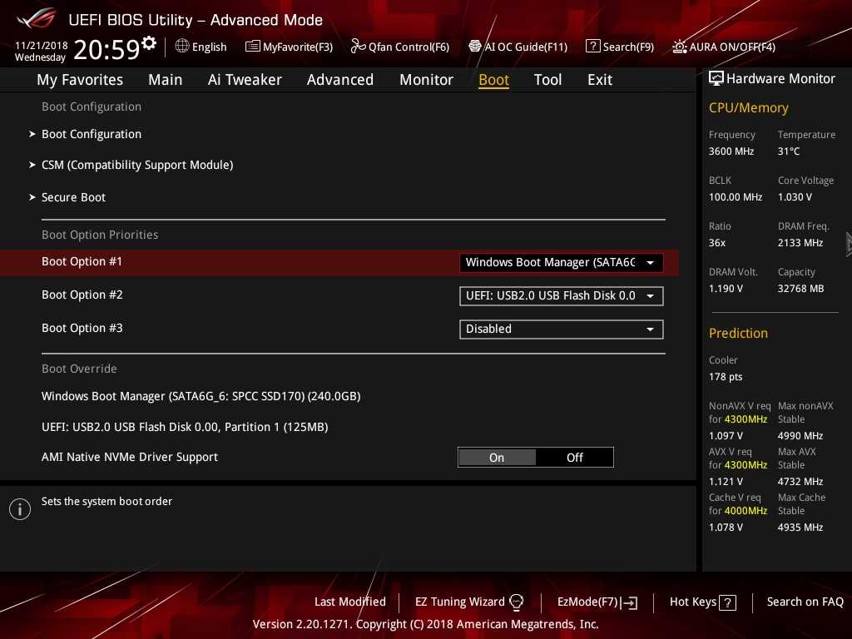The height and width of the screenshot is (639, 852).
Task: Launch AI OC Guide(F11)
Action: (475, 47)
